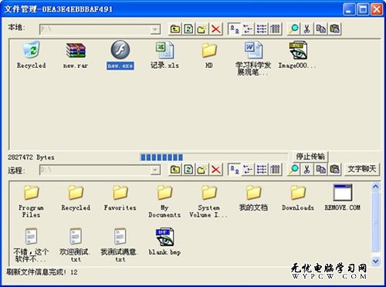Select the remote Downloads folder
This screenshot has width=386, height=287.
298,198
